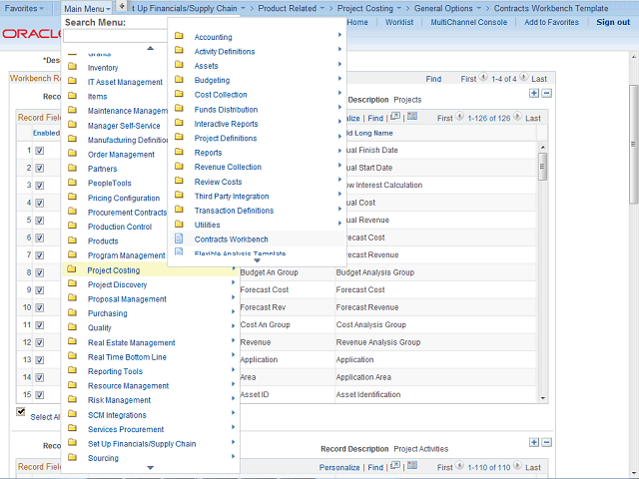This screenshot has height=479, width=639.
Task: Click View All icon in Project Activities grid
Action: coord(395,466)
